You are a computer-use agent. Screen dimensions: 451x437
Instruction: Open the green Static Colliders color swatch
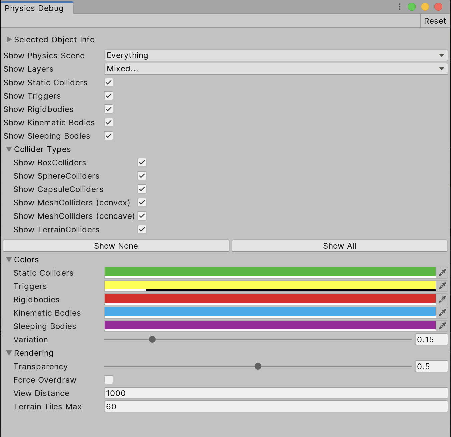[270, 273]
